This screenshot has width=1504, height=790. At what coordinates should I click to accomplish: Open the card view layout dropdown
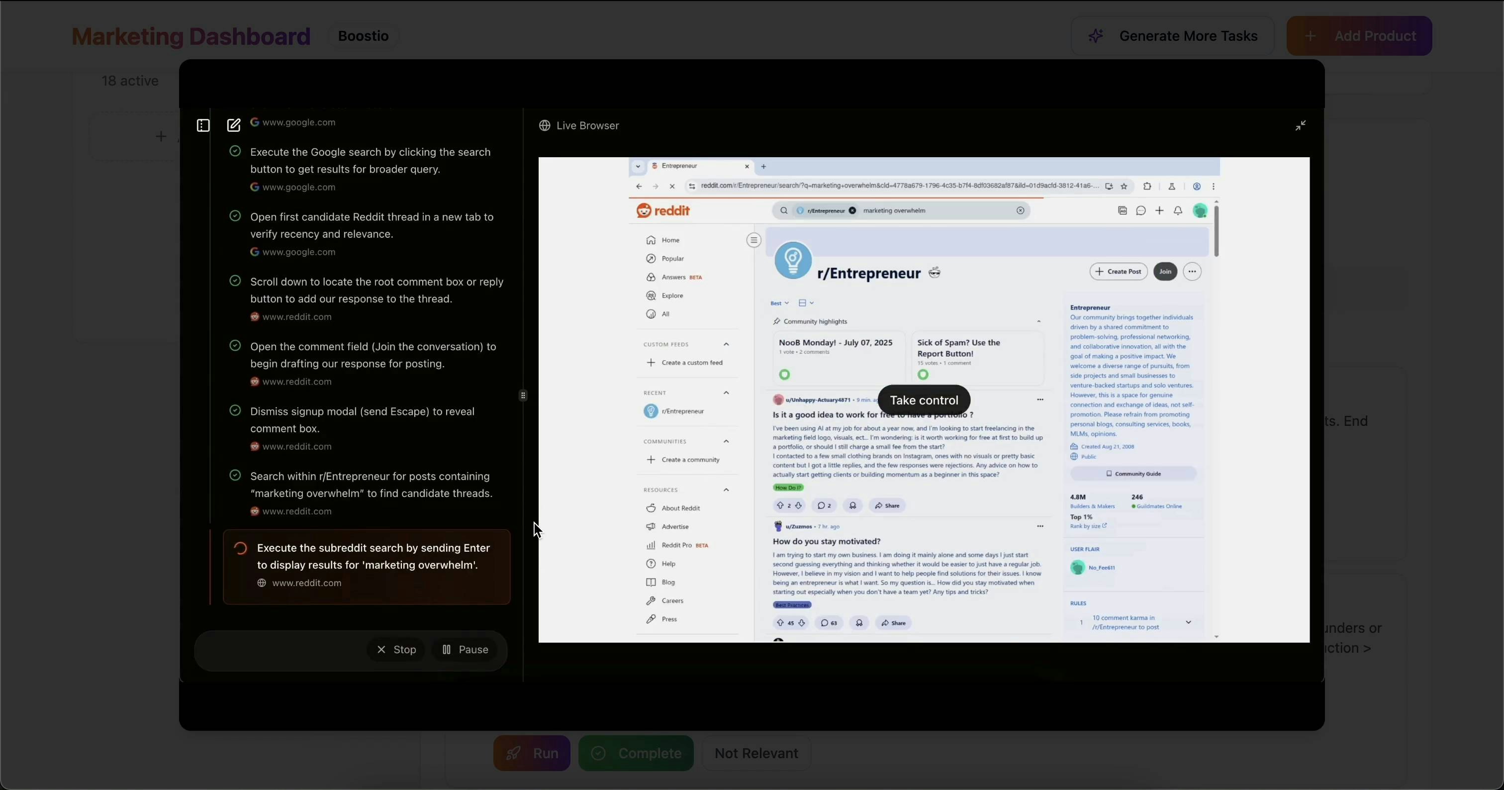point(806,303)
